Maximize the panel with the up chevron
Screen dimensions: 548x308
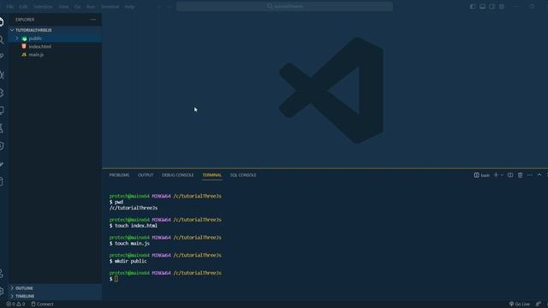(x=539, y=175)
